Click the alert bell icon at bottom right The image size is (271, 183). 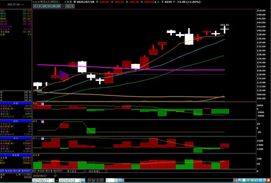click(268, 180)
